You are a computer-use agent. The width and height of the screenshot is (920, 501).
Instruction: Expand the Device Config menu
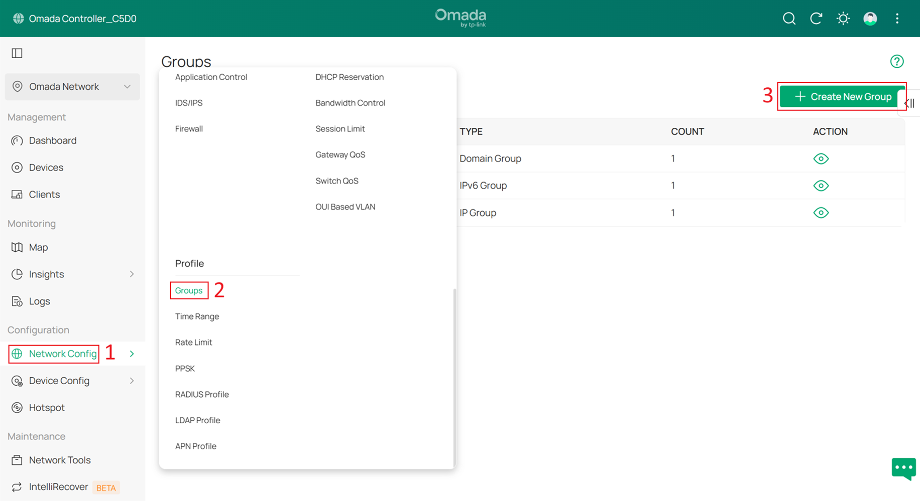[58, 380]
